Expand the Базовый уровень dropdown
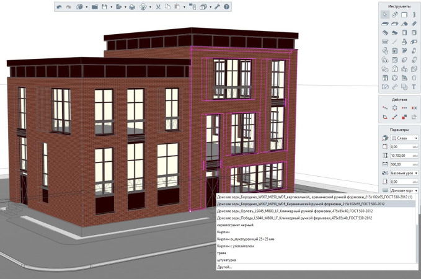Image resolution: width=421 pixels, height=279 pixels. pos(402,172)
